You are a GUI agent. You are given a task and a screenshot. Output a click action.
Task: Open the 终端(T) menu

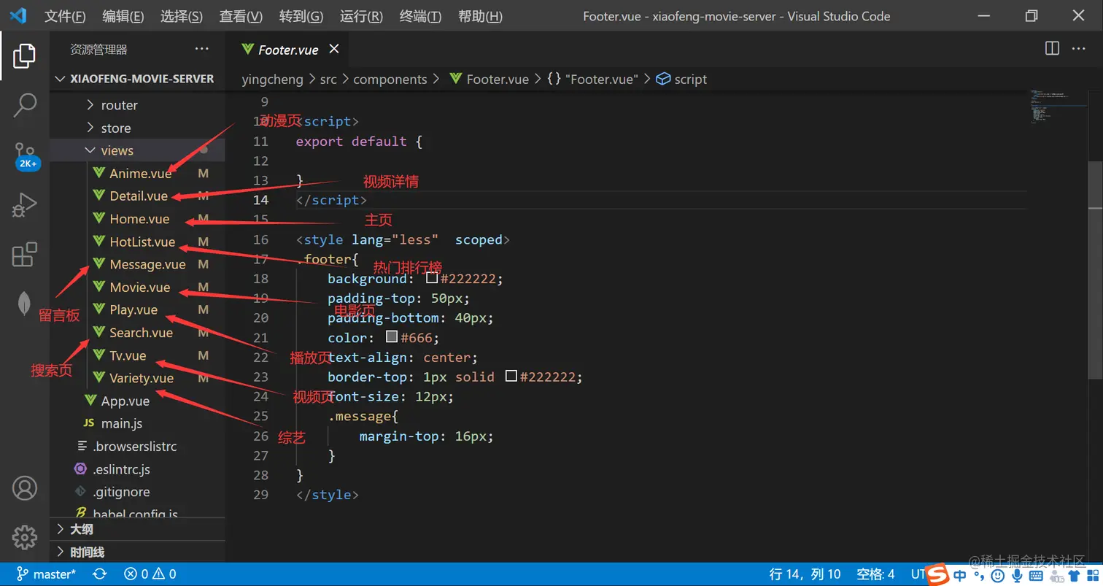(x=421, y=16)
